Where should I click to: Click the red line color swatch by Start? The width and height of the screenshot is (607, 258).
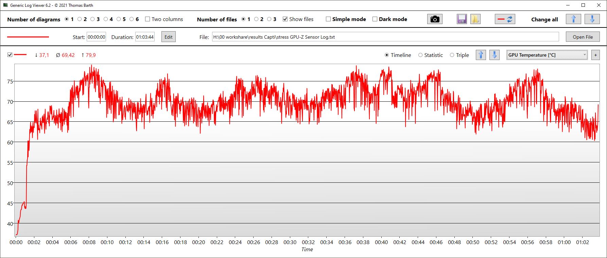coord(28,37)
